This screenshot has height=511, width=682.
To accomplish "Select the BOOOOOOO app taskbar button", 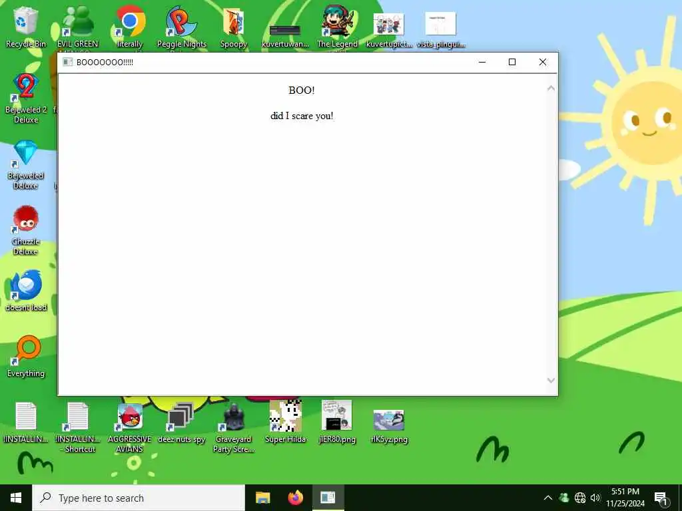I will (x=328, y=498).
